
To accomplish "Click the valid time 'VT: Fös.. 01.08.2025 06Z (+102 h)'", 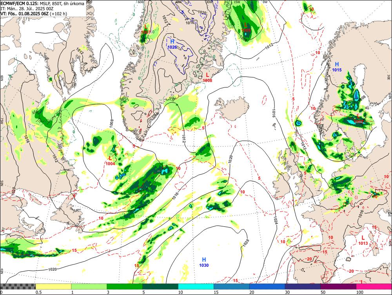I will pos(34,13).
